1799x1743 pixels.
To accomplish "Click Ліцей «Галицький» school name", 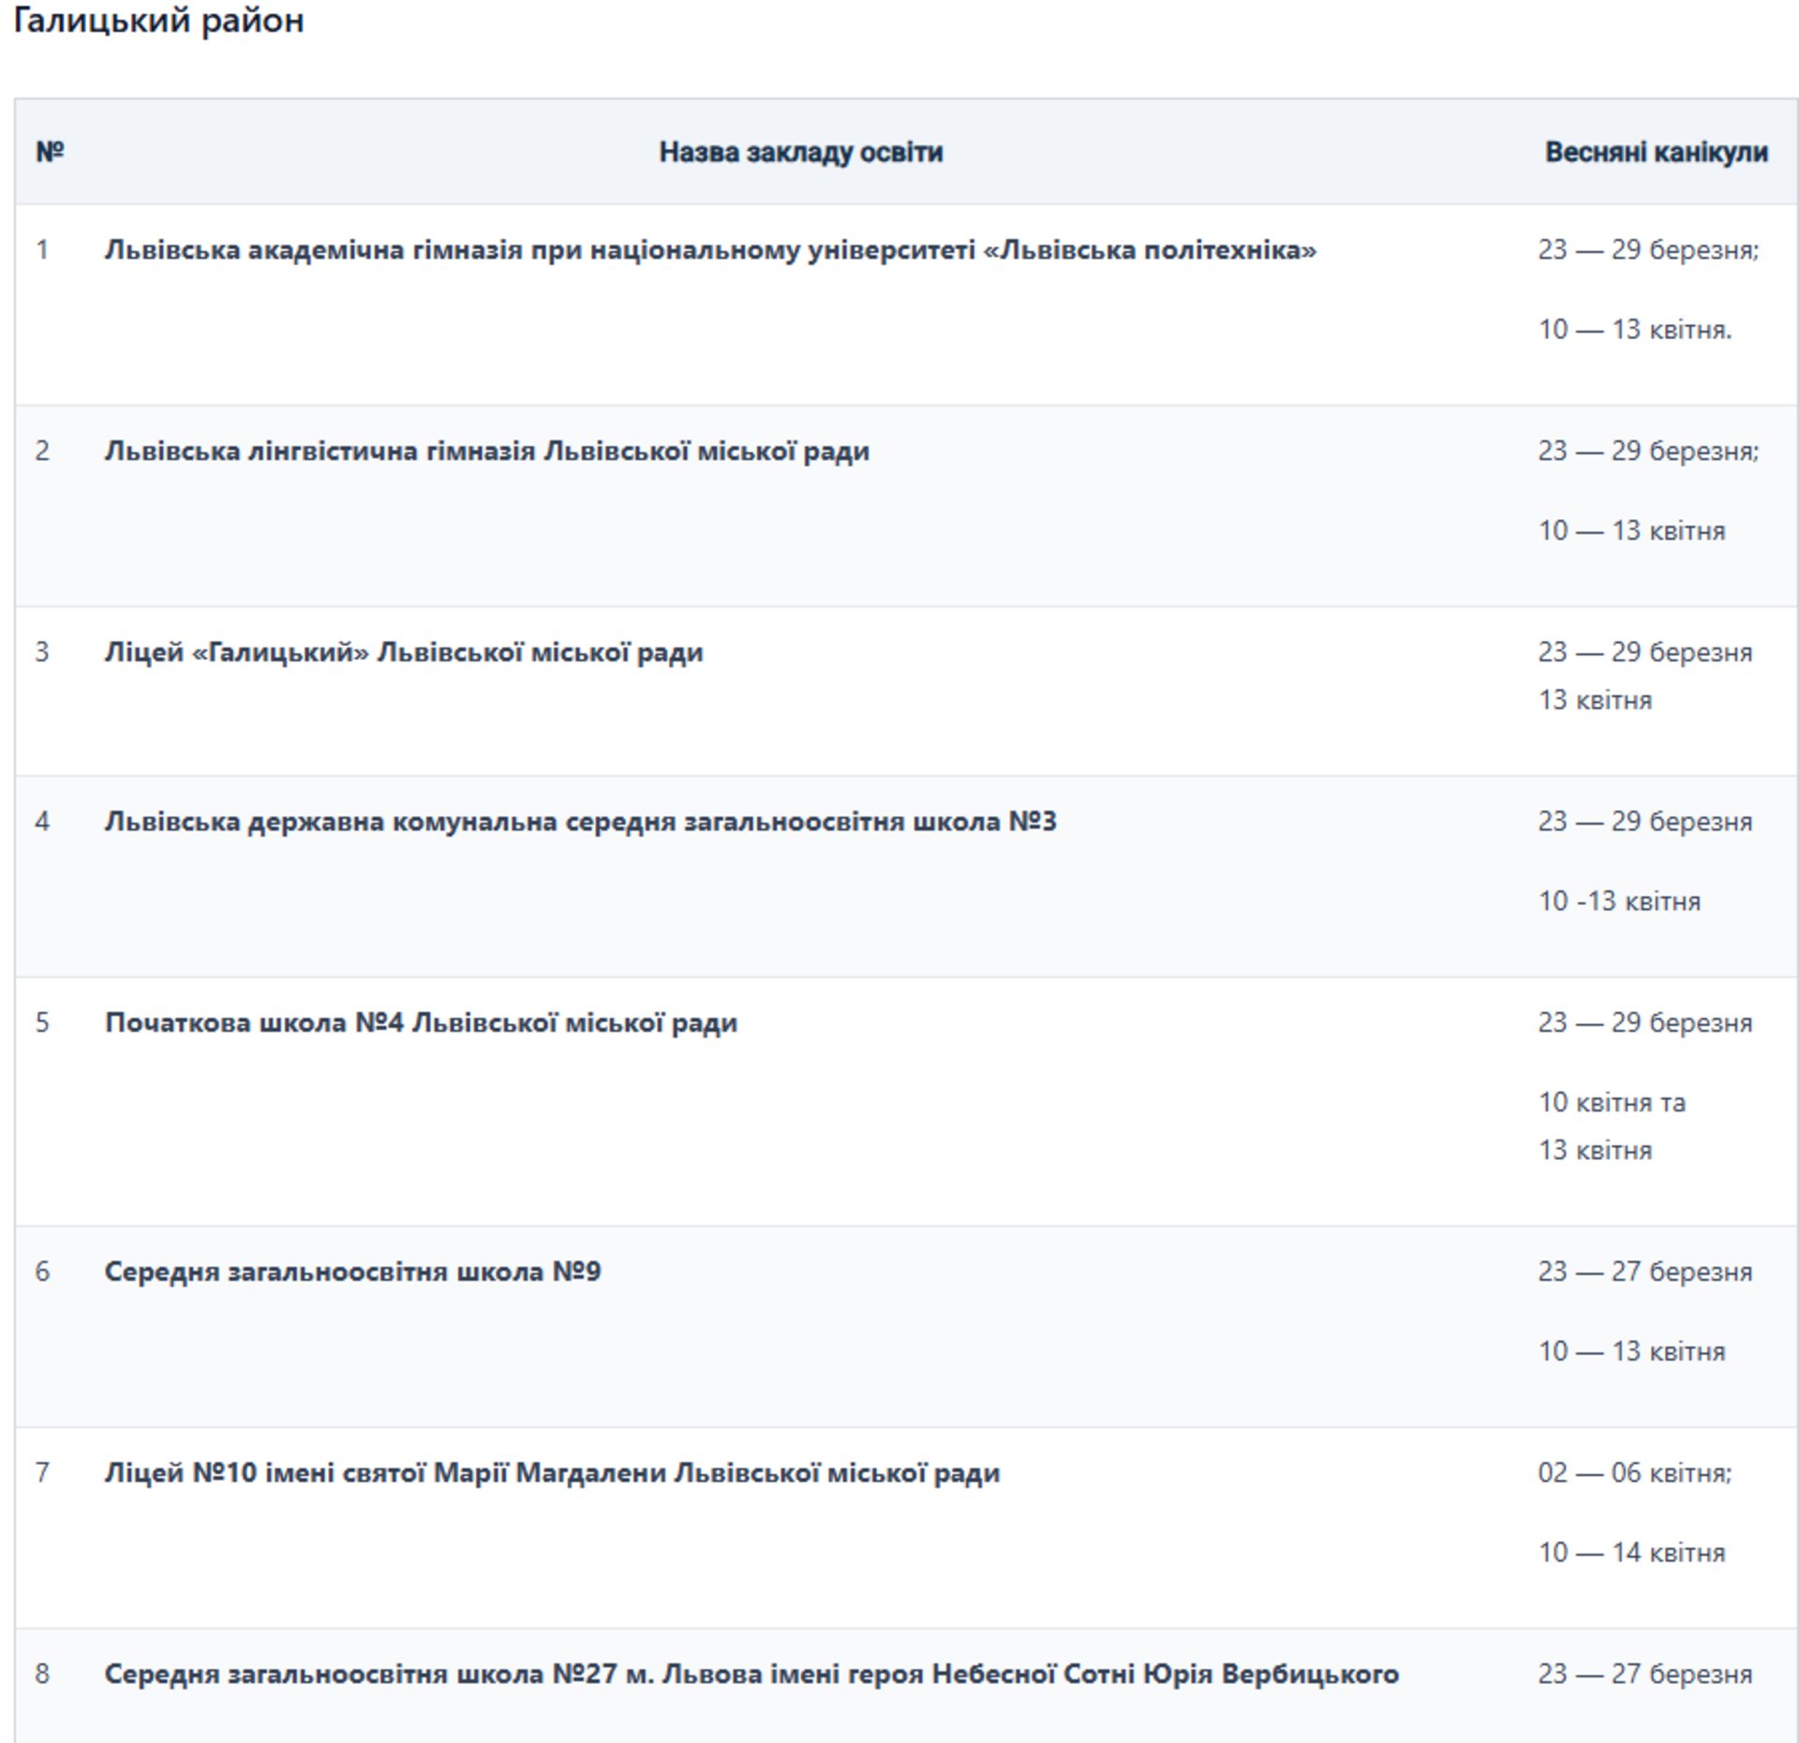I will [403, 652].
